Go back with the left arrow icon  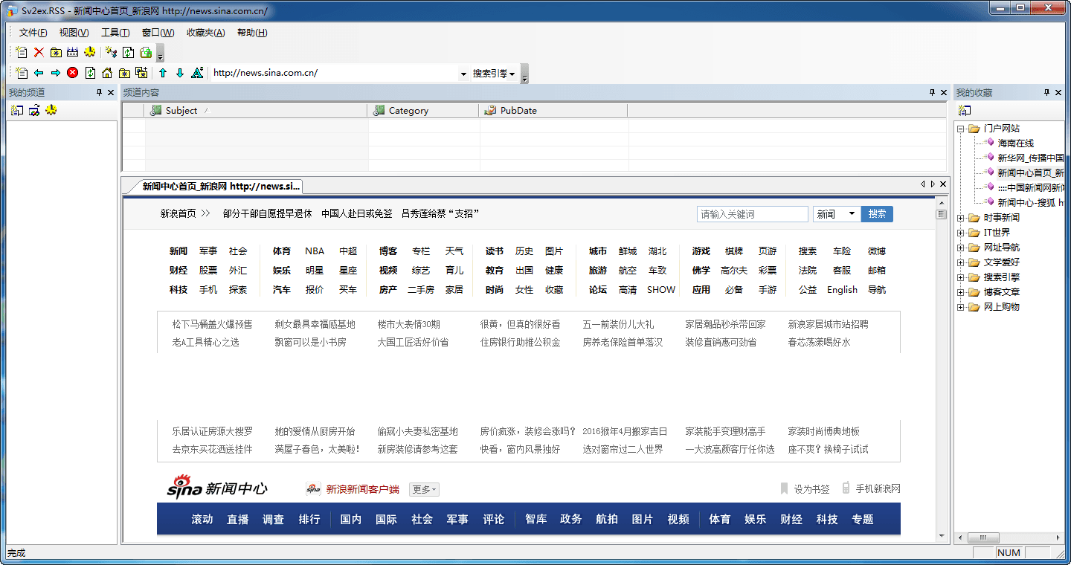[39, 73]
